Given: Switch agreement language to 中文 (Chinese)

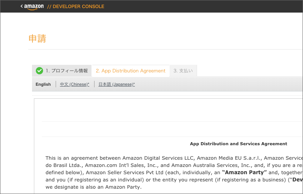Looking at the screenshot, I should click(x=75, y=84).
